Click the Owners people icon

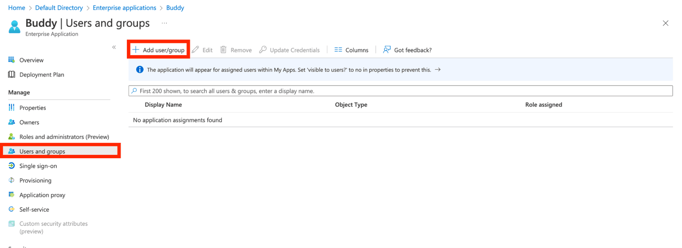coord(11,122)
